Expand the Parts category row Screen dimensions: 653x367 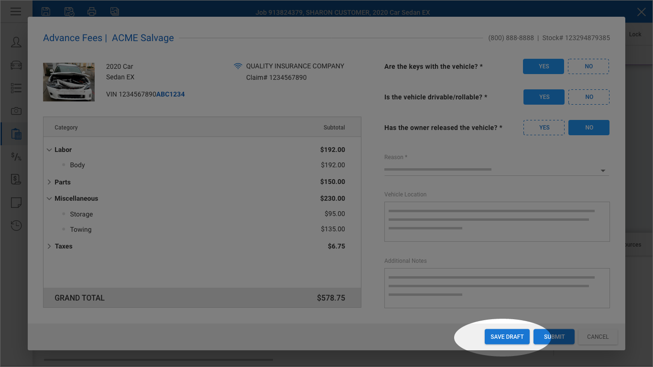click(x=49, y=182)
